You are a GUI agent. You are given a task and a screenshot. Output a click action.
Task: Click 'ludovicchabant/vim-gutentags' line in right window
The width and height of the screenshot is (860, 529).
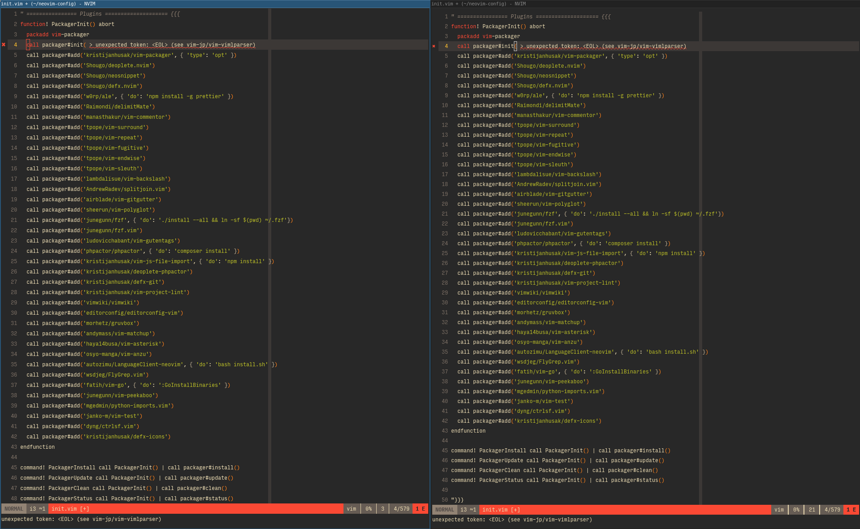point(534,234)
